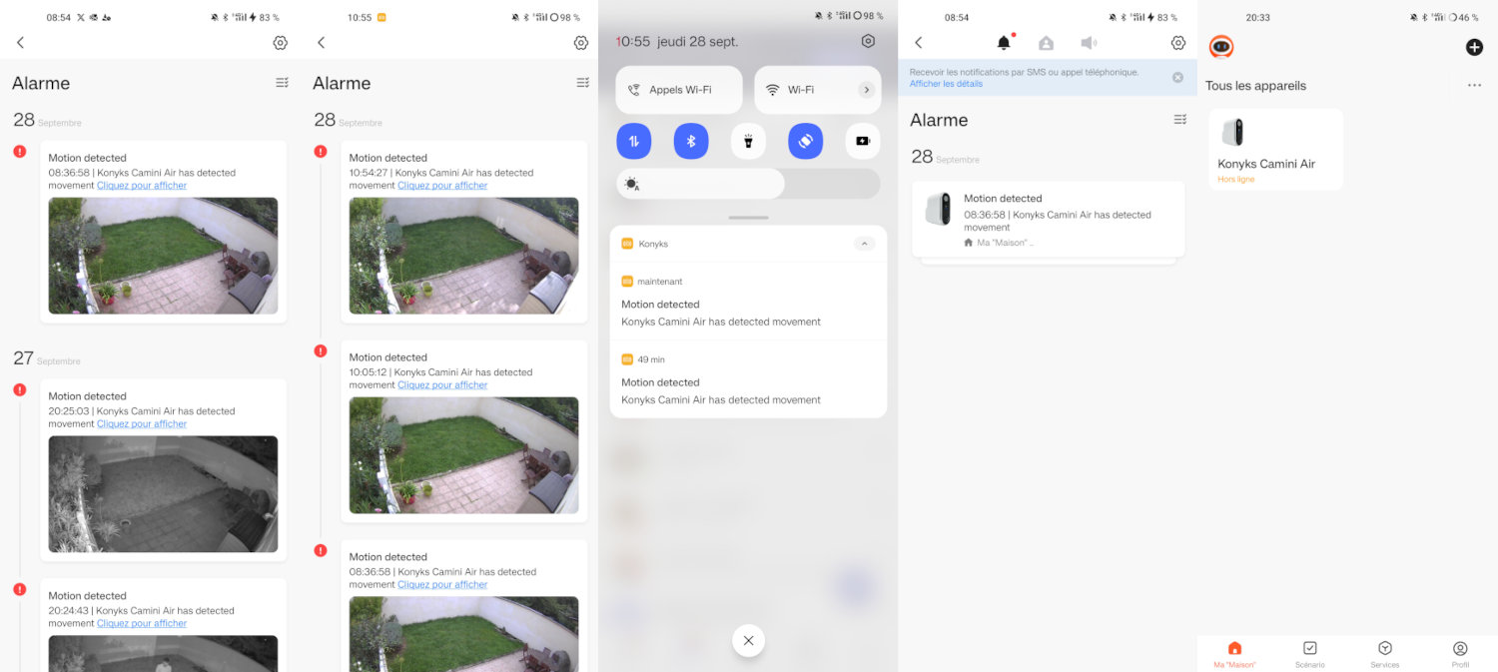
Task: Open the 'maintenant' Motion detected notification
Action: (748, 302)
